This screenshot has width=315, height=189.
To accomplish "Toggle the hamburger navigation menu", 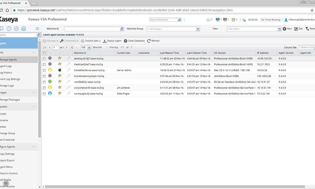I will [38, 29].
